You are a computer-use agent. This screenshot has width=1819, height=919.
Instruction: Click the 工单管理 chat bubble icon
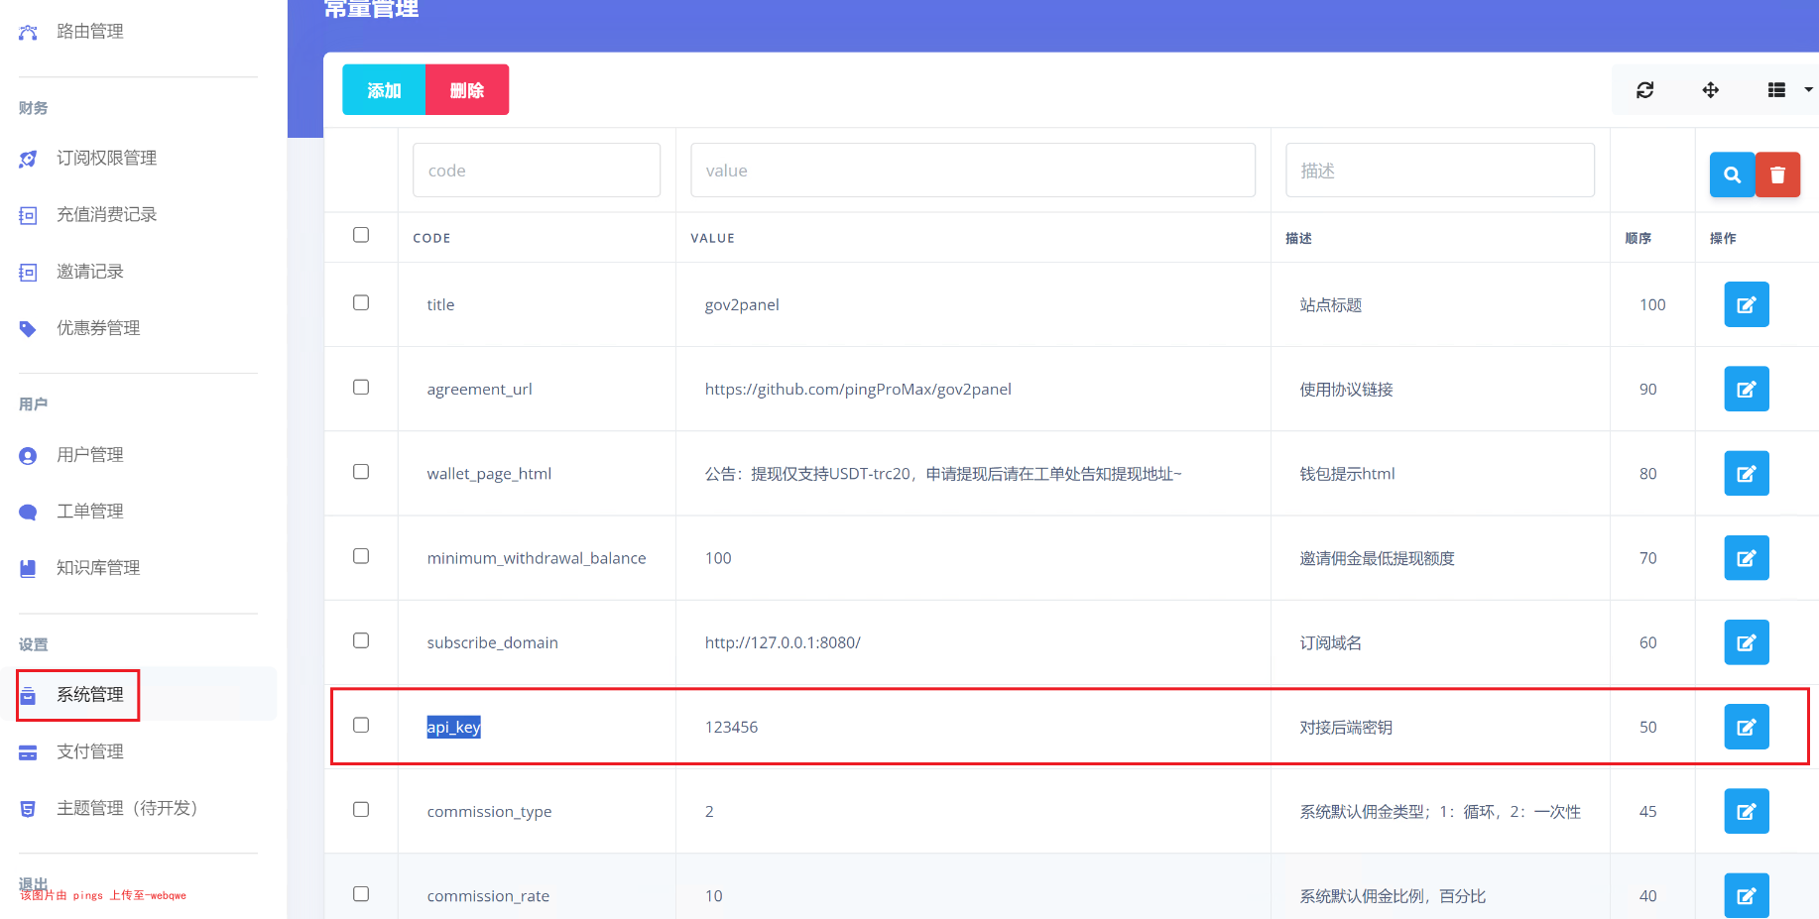click(x=28, y=512)
